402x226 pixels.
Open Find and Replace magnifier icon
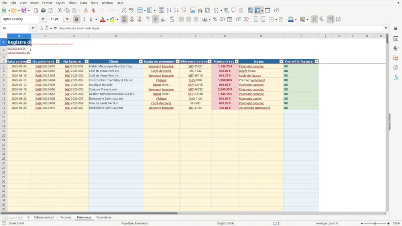[x=124, y=10]
